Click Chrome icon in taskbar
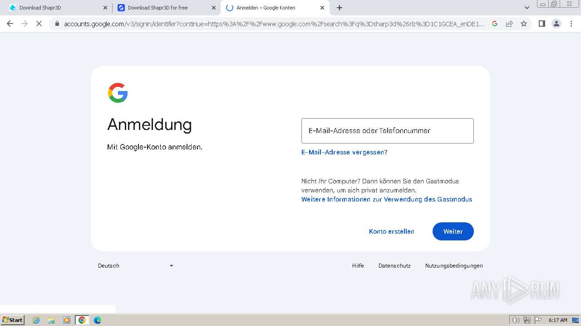 click(82, 320)
